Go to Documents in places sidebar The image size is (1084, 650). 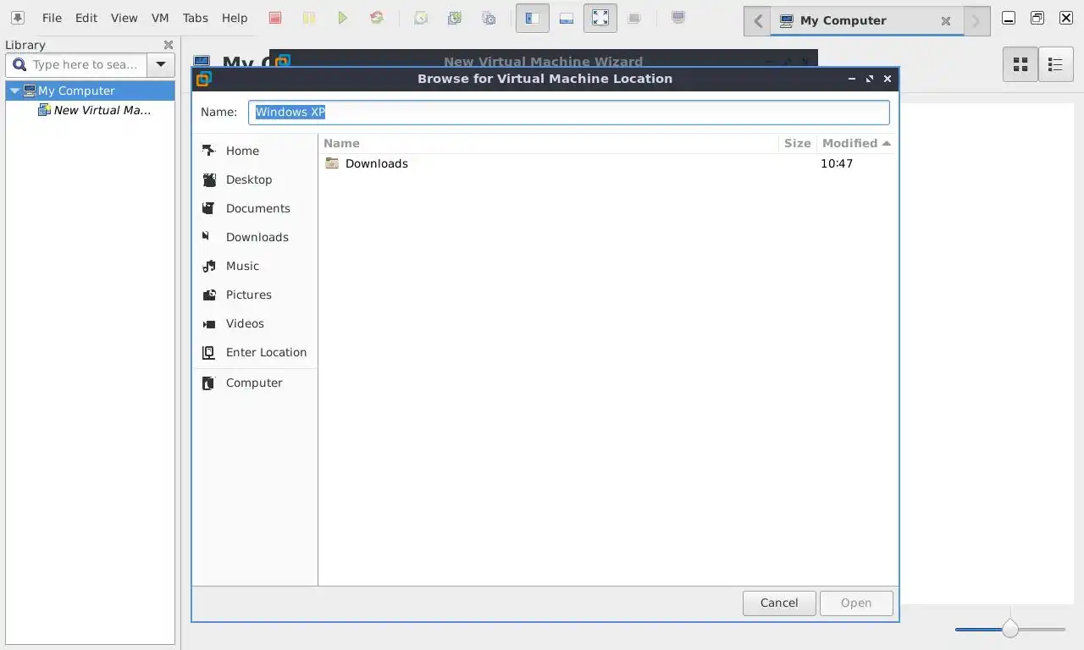[256, 208]
